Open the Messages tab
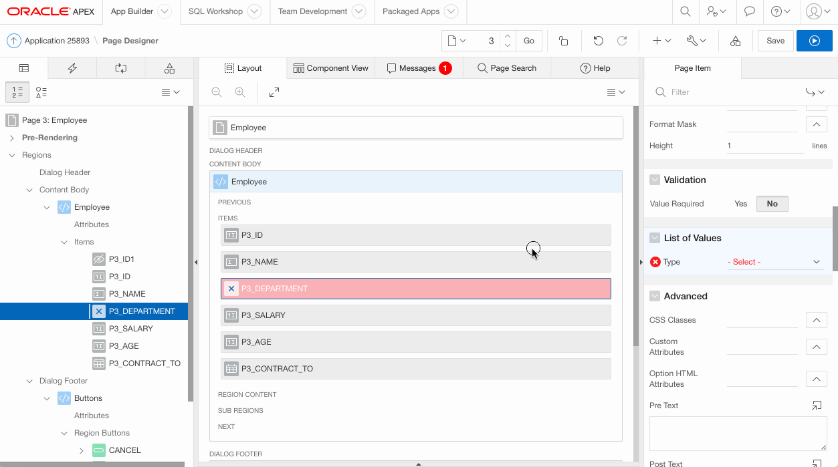838x467 pixels. tap(418, 68)
